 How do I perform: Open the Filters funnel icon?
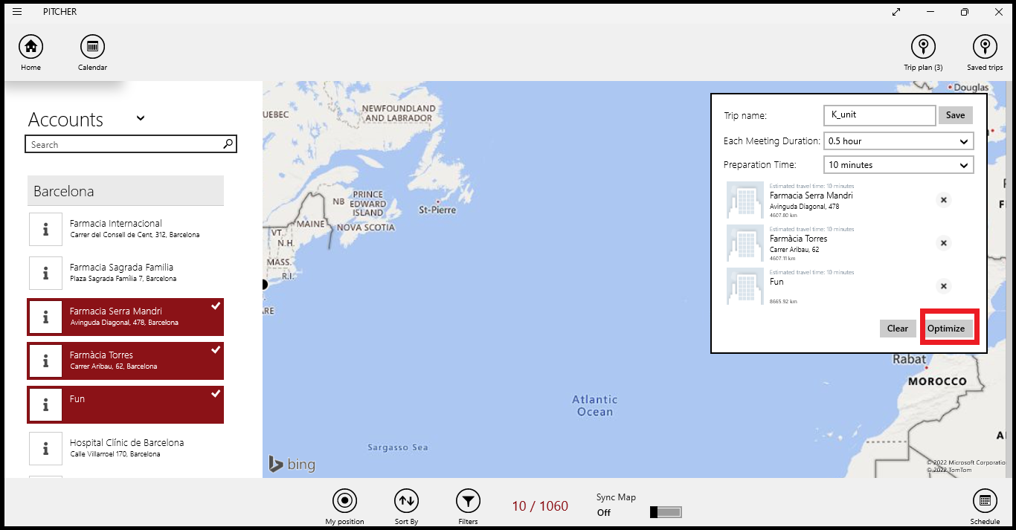tap(468, 500)
